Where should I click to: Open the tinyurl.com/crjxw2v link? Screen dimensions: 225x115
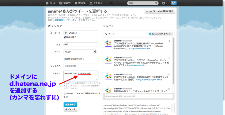(x=136, y=65)
